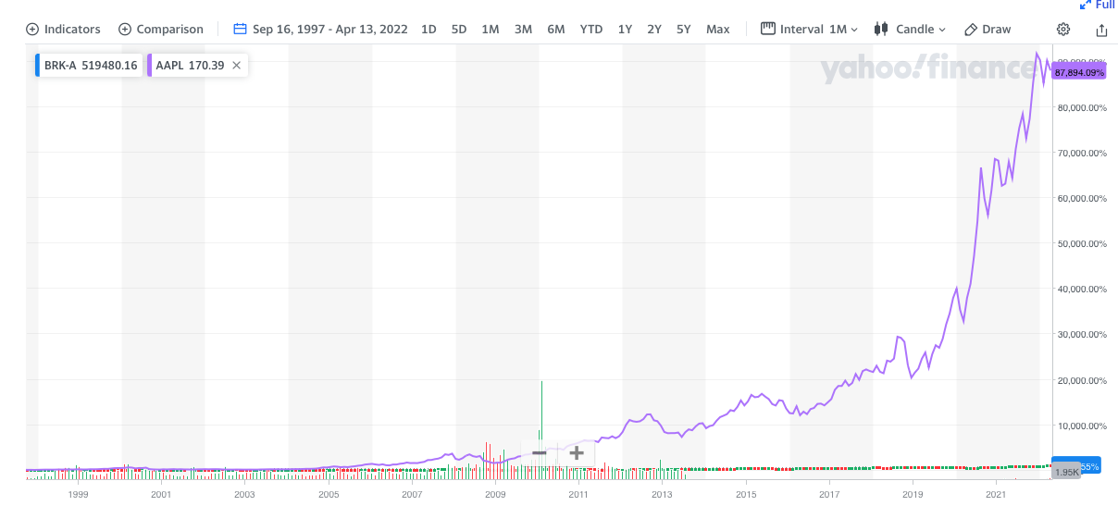This screenshot has height=506, width=1118.
Task: Enter full screen chart mode
Action: [x=1097, y=5]
